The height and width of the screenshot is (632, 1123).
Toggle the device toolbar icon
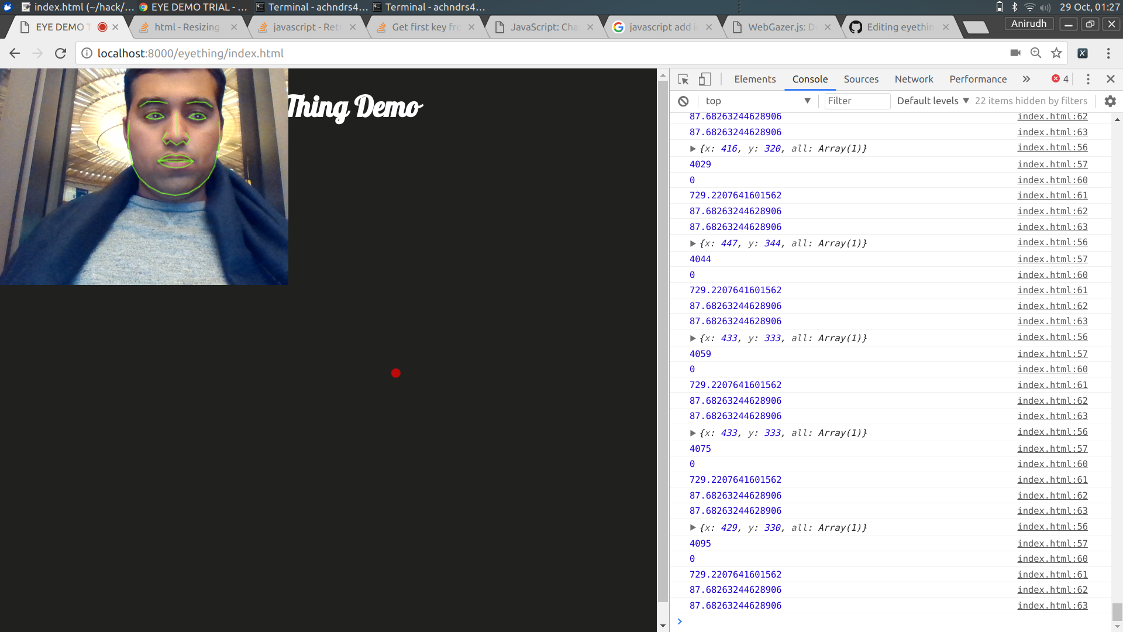pyautogui.click(x=705, y=79)
